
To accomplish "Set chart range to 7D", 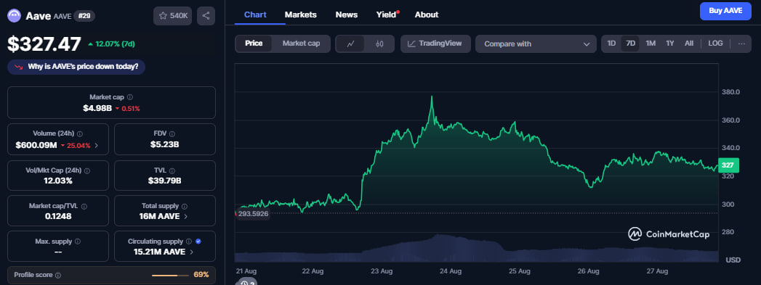I will click(630, 44).
